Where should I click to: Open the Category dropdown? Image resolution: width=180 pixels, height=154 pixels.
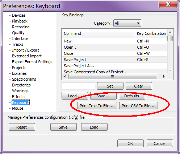pyautogui.click(x=127, y=23)
